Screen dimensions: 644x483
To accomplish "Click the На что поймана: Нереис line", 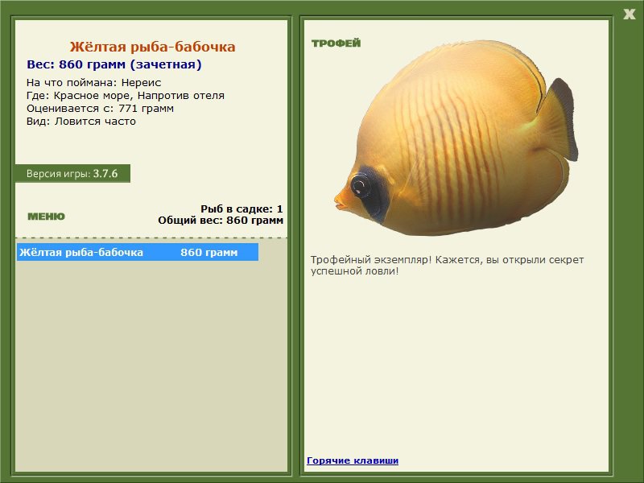I will pyautogui.click(x=93, y=83).
